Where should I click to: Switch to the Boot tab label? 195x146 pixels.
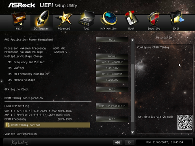pyautogui.click(x=131, y=28)
